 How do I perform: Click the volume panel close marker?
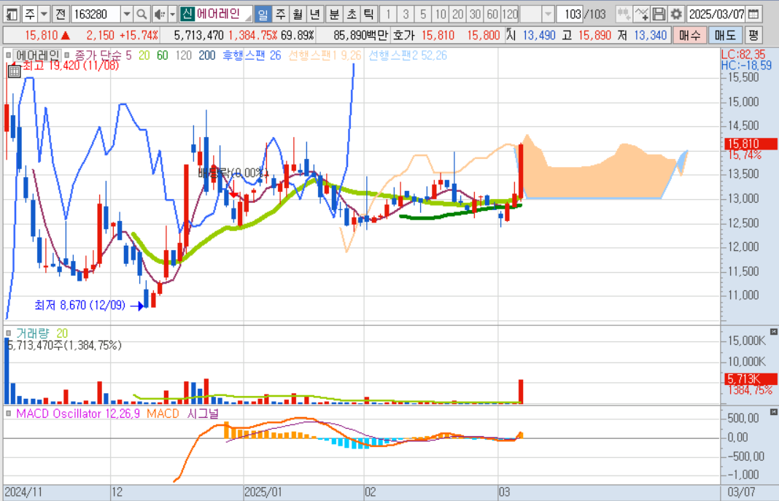tap(774, 331)
